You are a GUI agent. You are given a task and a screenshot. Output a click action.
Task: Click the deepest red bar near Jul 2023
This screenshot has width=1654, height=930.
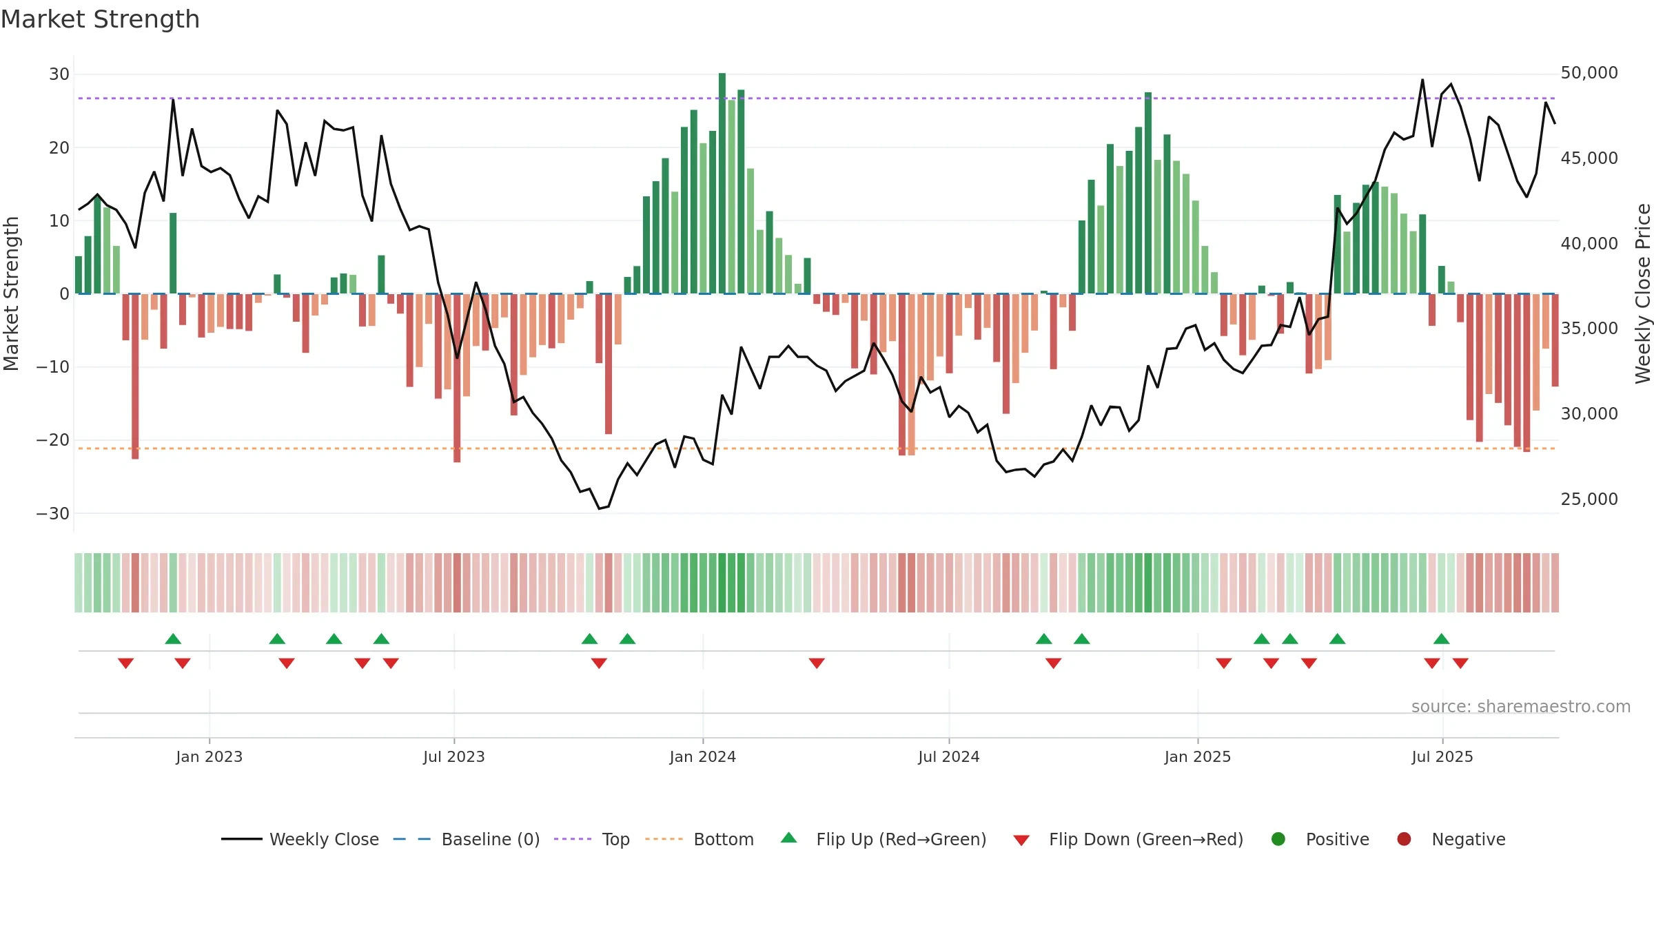point(457,378)
